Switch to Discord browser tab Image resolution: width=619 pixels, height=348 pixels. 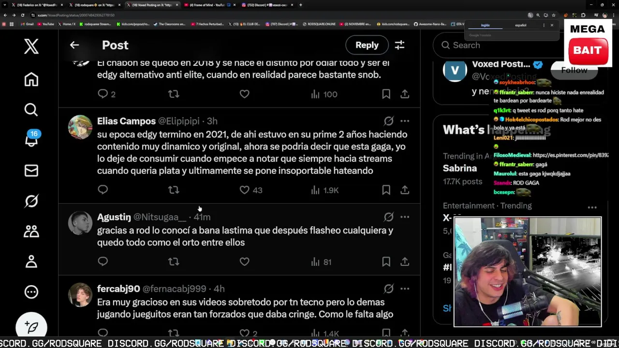coord(267,5)
